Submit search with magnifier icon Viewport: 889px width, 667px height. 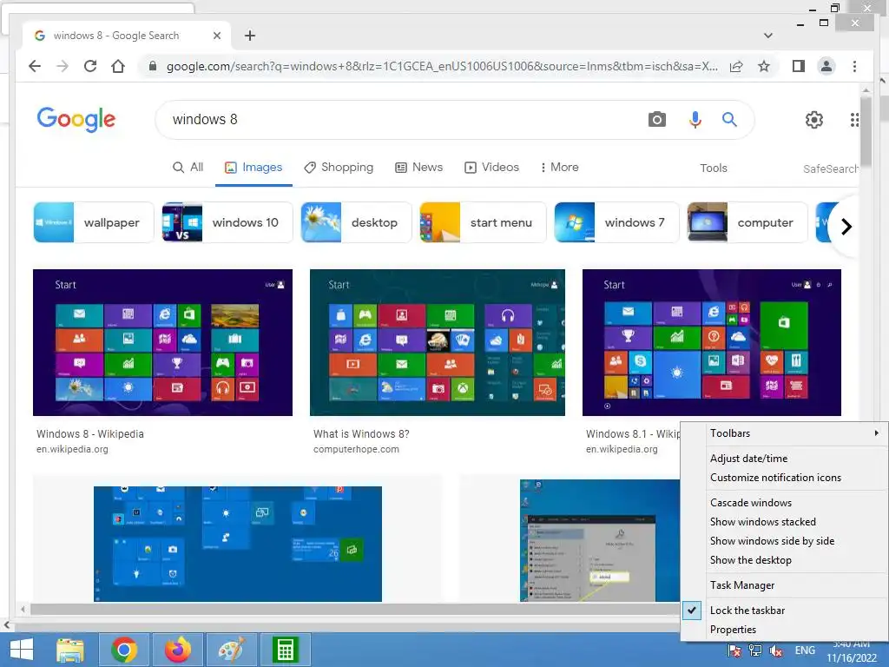click(x=729, y=120)
